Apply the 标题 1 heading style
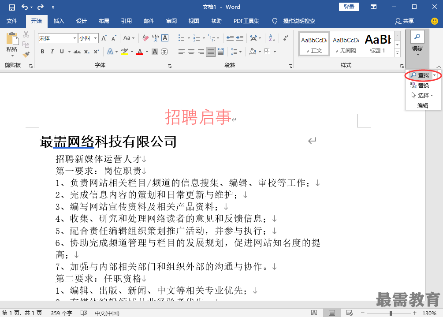The image size is (443, 317). pyautogui.click(x=377, y=44)
